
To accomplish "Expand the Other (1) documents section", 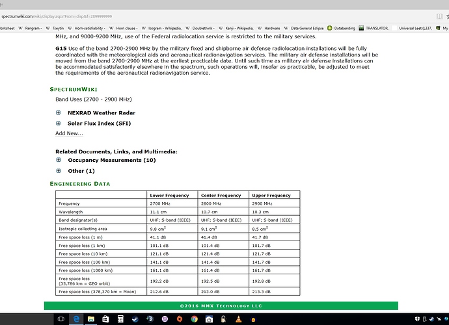I will click(x=59, y=171).
